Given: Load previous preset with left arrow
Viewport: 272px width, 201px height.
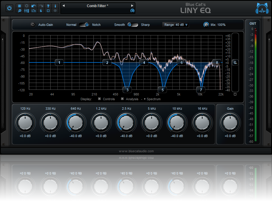Looking at the screenshot, I should [x=64, y=6].
